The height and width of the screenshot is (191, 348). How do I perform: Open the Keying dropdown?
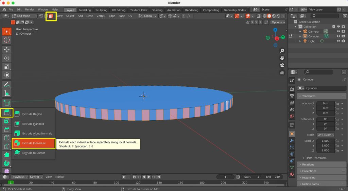pos(36,177)
